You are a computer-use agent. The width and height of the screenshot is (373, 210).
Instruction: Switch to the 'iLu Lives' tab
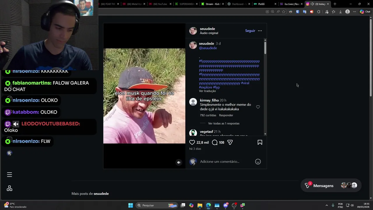click(291, 4)
